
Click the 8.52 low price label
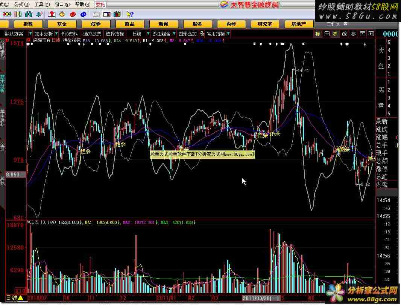[366, 184]
